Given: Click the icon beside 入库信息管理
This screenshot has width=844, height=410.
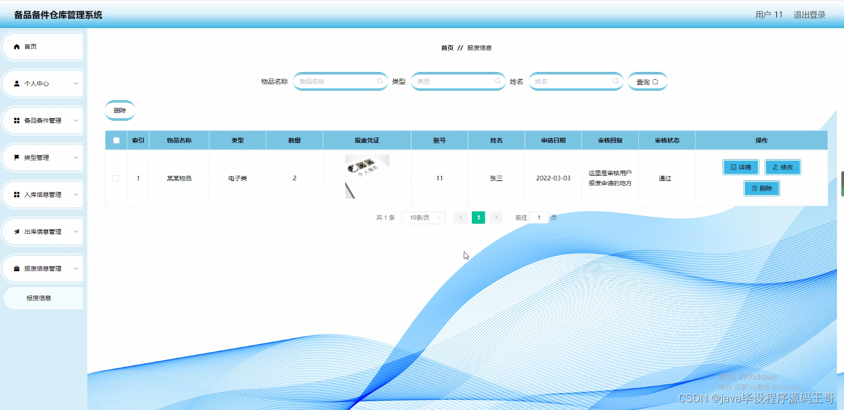Looking at the screenshot, I should point(16,194).
